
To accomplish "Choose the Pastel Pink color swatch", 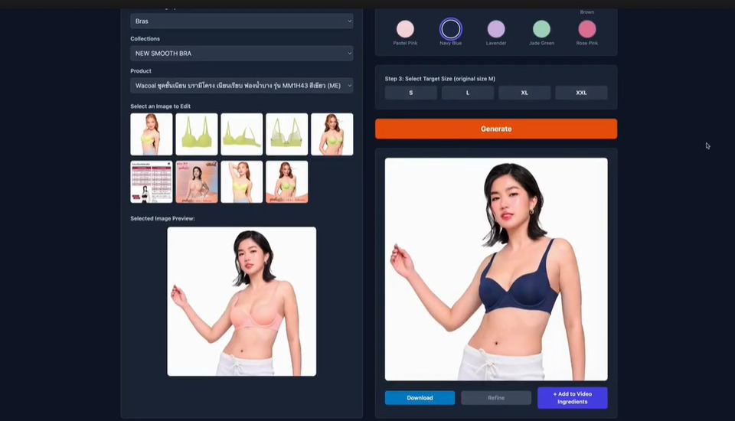I will tap(405, 29).
